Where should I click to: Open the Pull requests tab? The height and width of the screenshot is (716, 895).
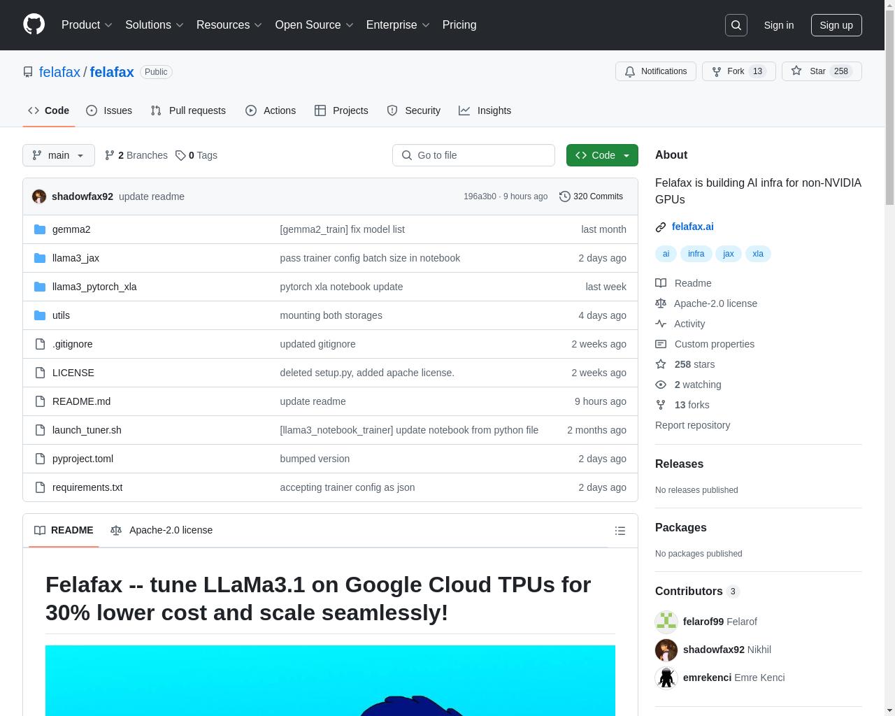click(188, 110)
